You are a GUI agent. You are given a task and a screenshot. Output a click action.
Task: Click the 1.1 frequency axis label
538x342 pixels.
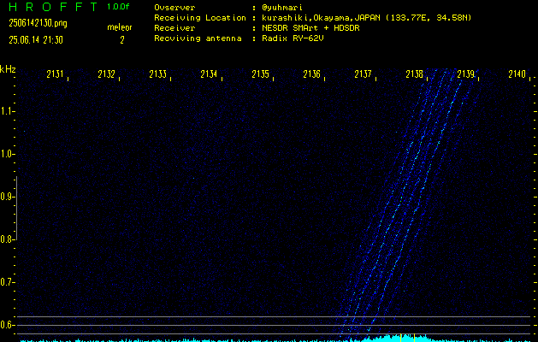click(x=6, y=111)
